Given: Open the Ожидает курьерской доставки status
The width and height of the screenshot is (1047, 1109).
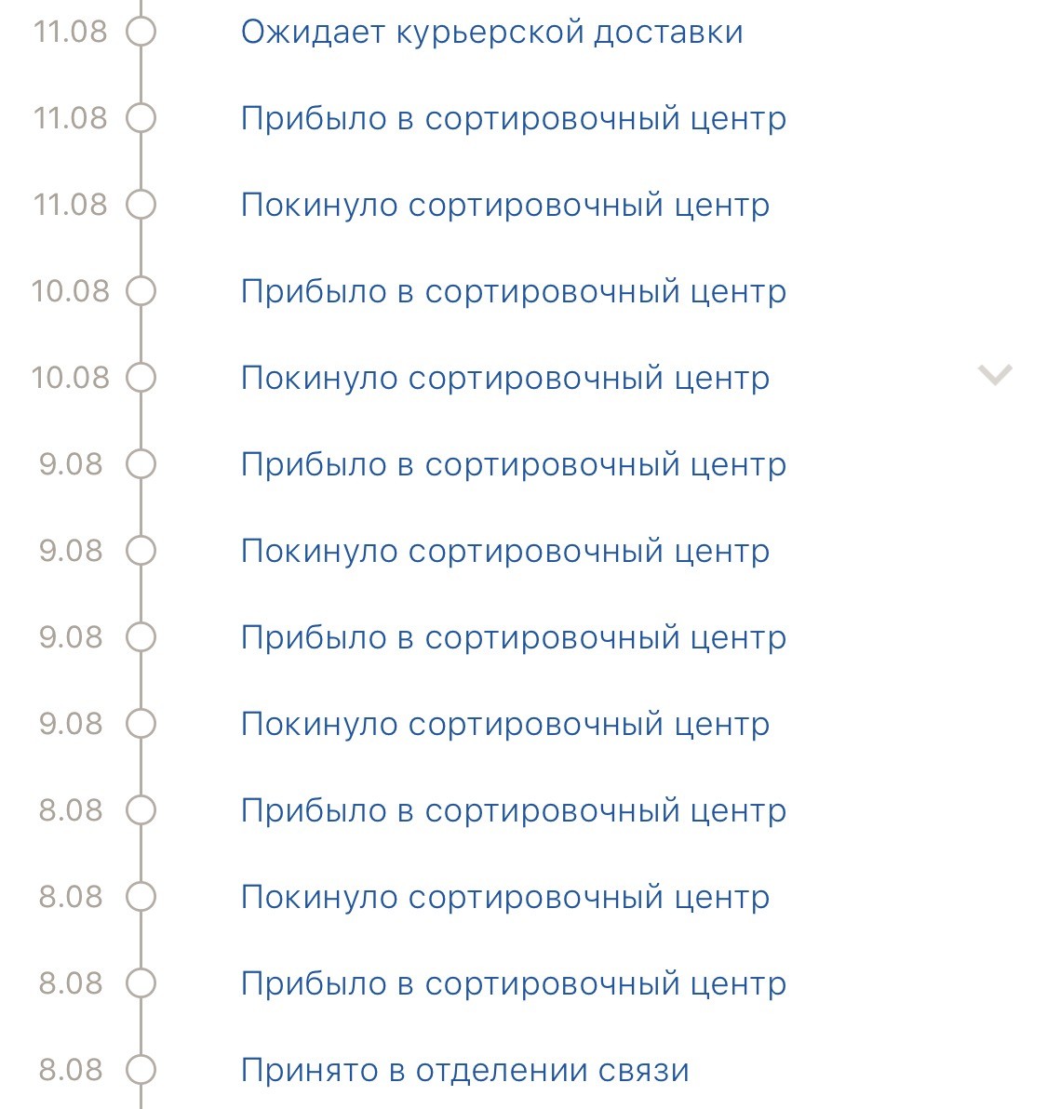Looking at the screenshot, I should point(491,33).
